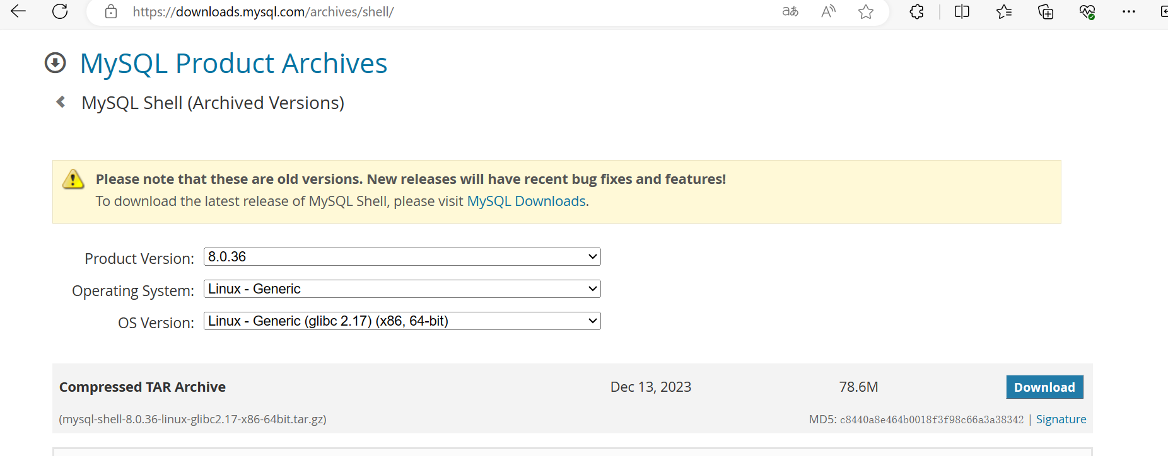The image size is (1168, 456).
Task: Refresh the page with reload icon
Action: click(60, 11)
